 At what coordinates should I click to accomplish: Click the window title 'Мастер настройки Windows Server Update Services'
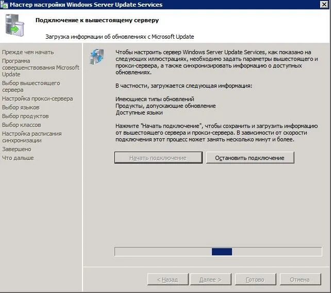coord(86,5)
